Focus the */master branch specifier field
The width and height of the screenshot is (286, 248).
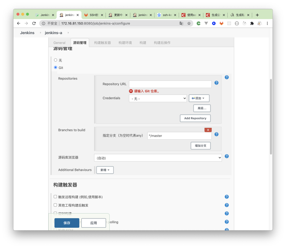[179, 135]
